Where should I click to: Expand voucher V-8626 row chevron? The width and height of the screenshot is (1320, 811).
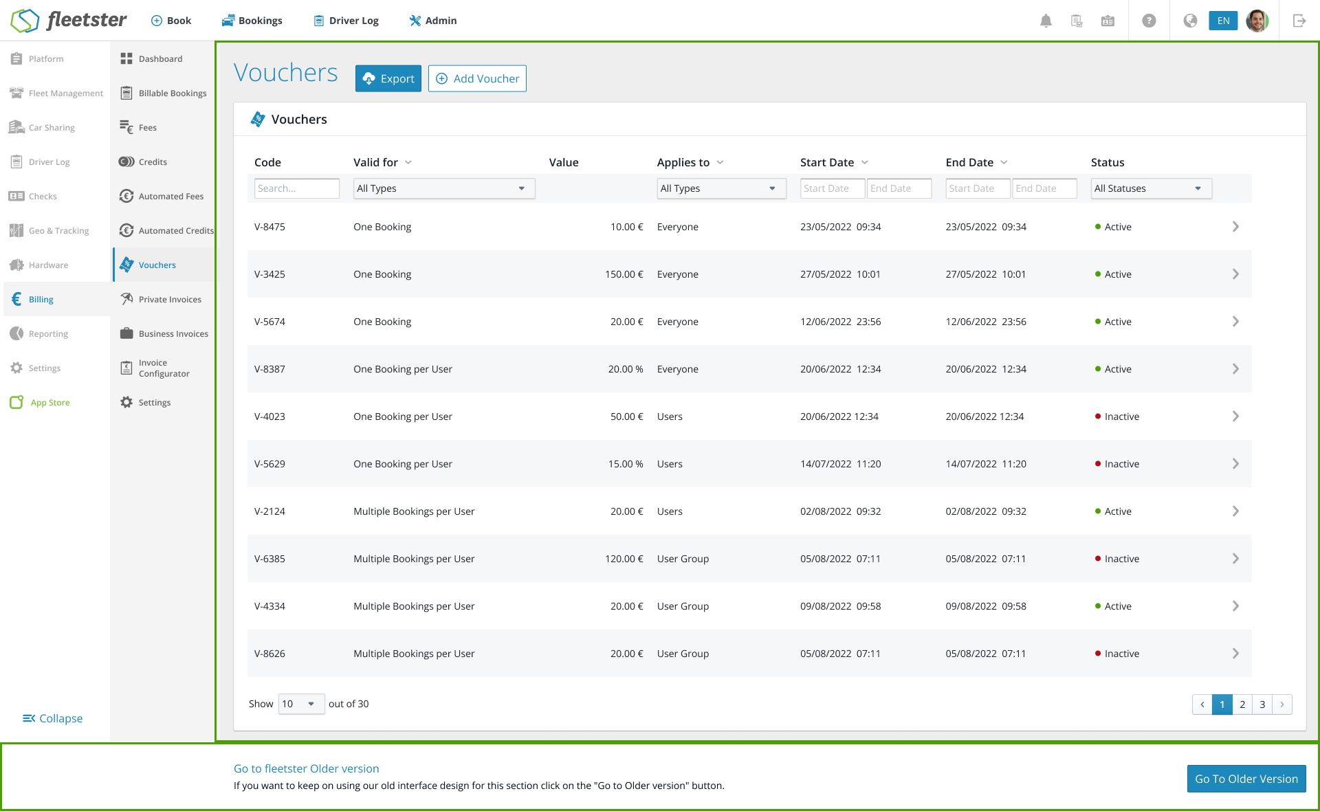click(1235, 654)
